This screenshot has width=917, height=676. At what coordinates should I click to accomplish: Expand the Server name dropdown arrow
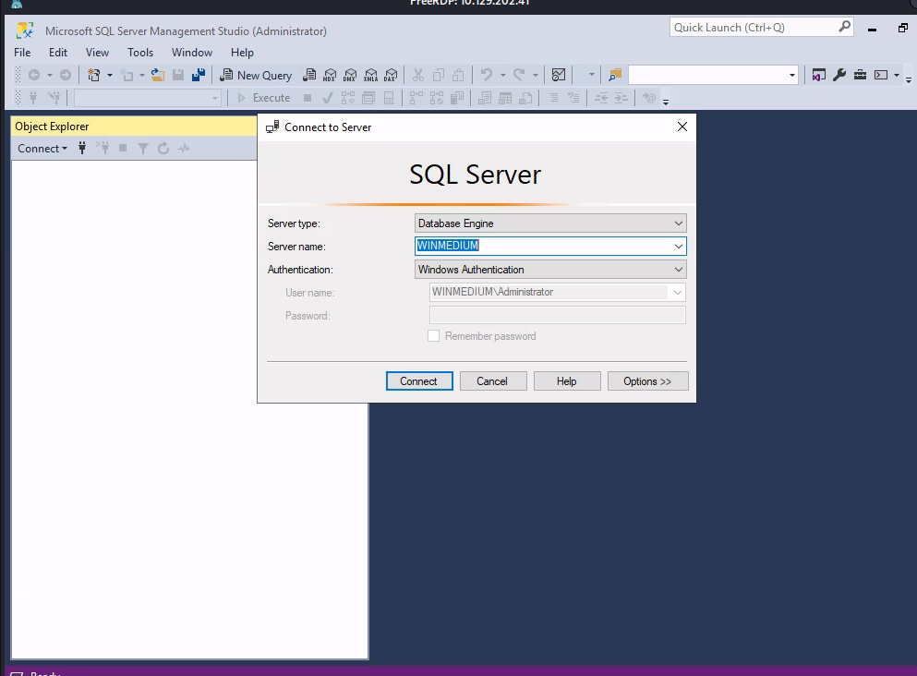point(679,247)
